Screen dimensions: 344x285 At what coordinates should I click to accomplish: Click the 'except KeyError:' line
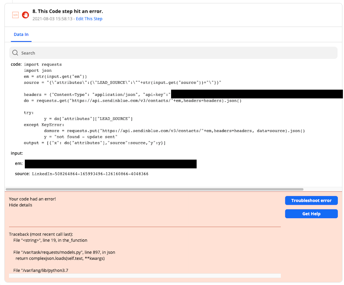pyautogui.click(x=44, y=125)
